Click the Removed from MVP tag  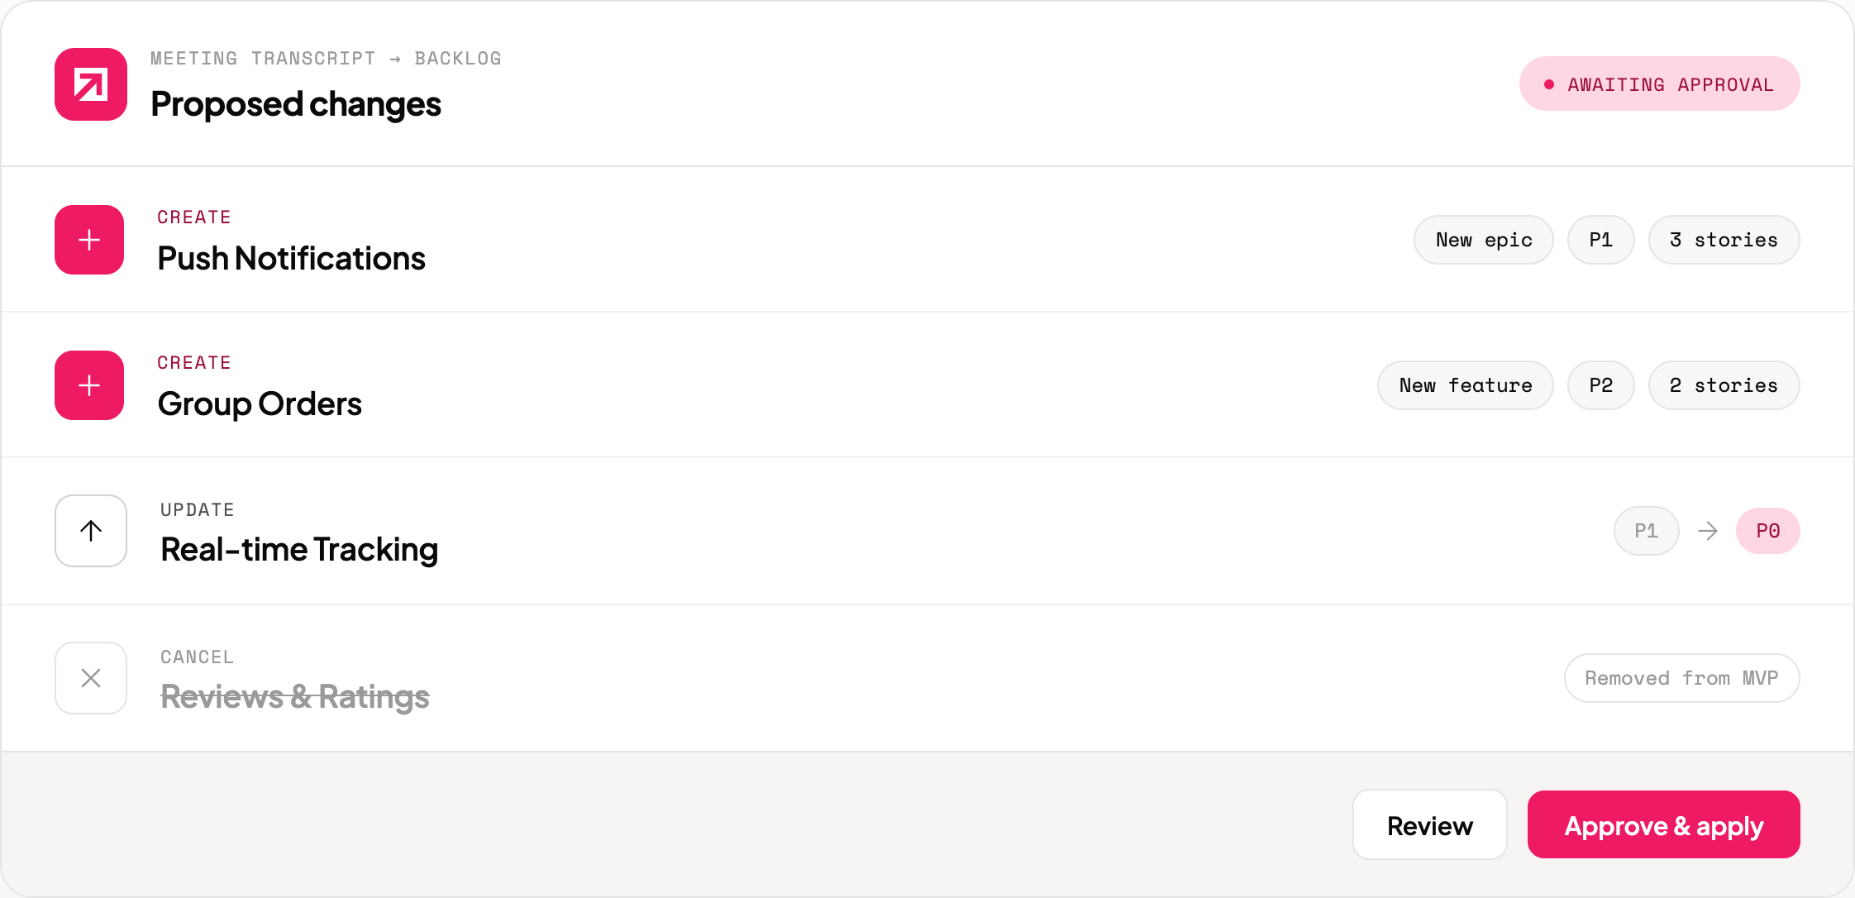click(x=1682, y=678)
